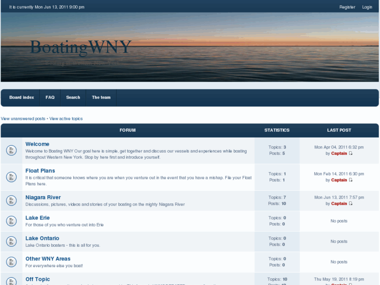The height and width of the screenshot is (285, 380).
Task: View latest post icon in Float Plans row
Action: [350, 180]
